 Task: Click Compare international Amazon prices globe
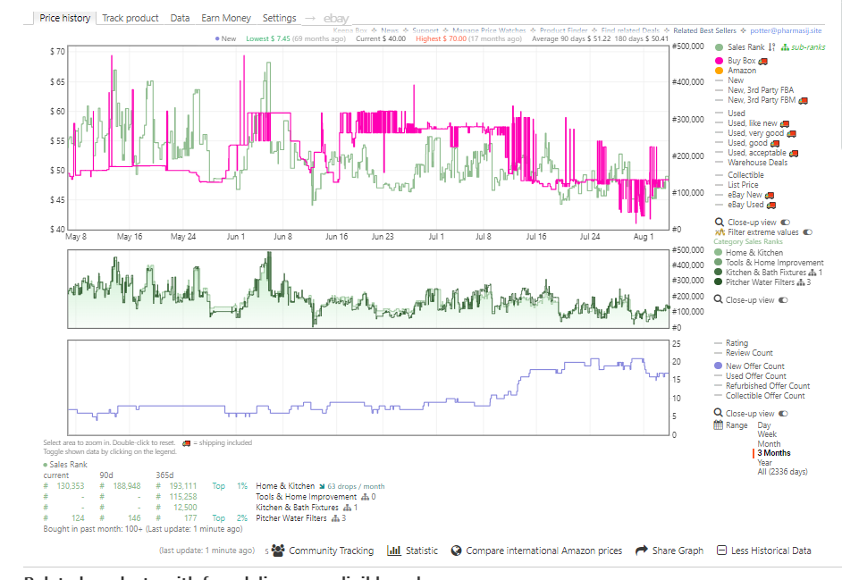pos(456,551)
